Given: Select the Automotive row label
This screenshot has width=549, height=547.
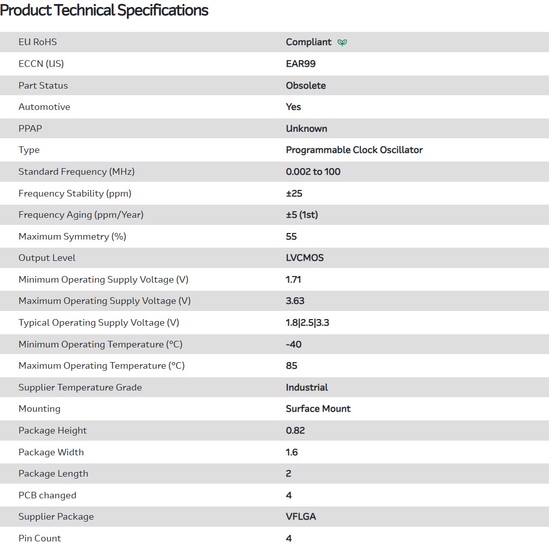Looking at the screenshot, I should (x=44, y=107).
